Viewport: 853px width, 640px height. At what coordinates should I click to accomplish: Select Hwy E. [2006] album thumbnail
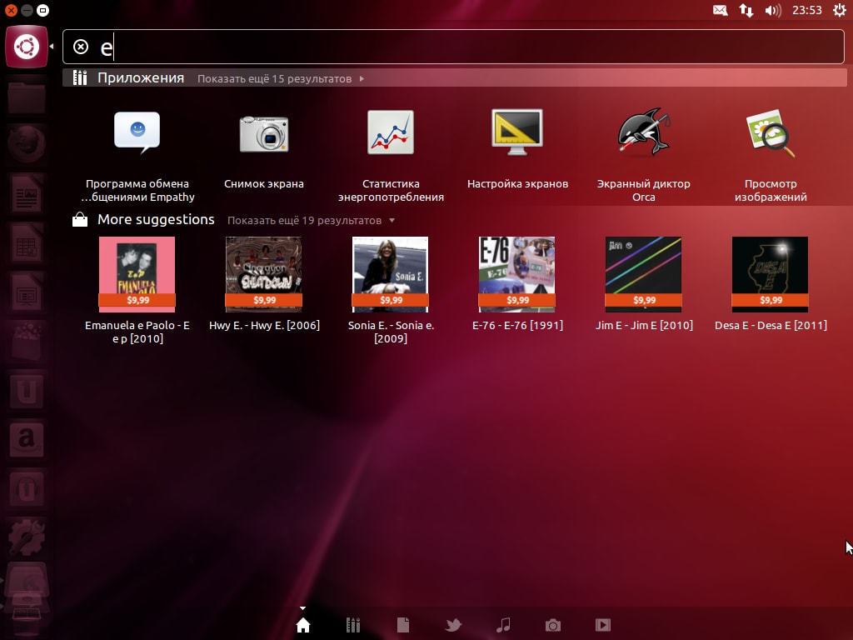(x=264, y=274)
